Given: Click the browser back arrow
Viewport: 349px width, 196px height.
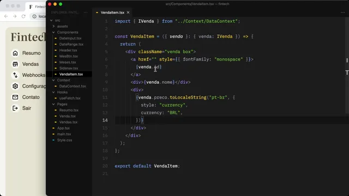Looking at the screenshot, I should (x=6, y=16).
